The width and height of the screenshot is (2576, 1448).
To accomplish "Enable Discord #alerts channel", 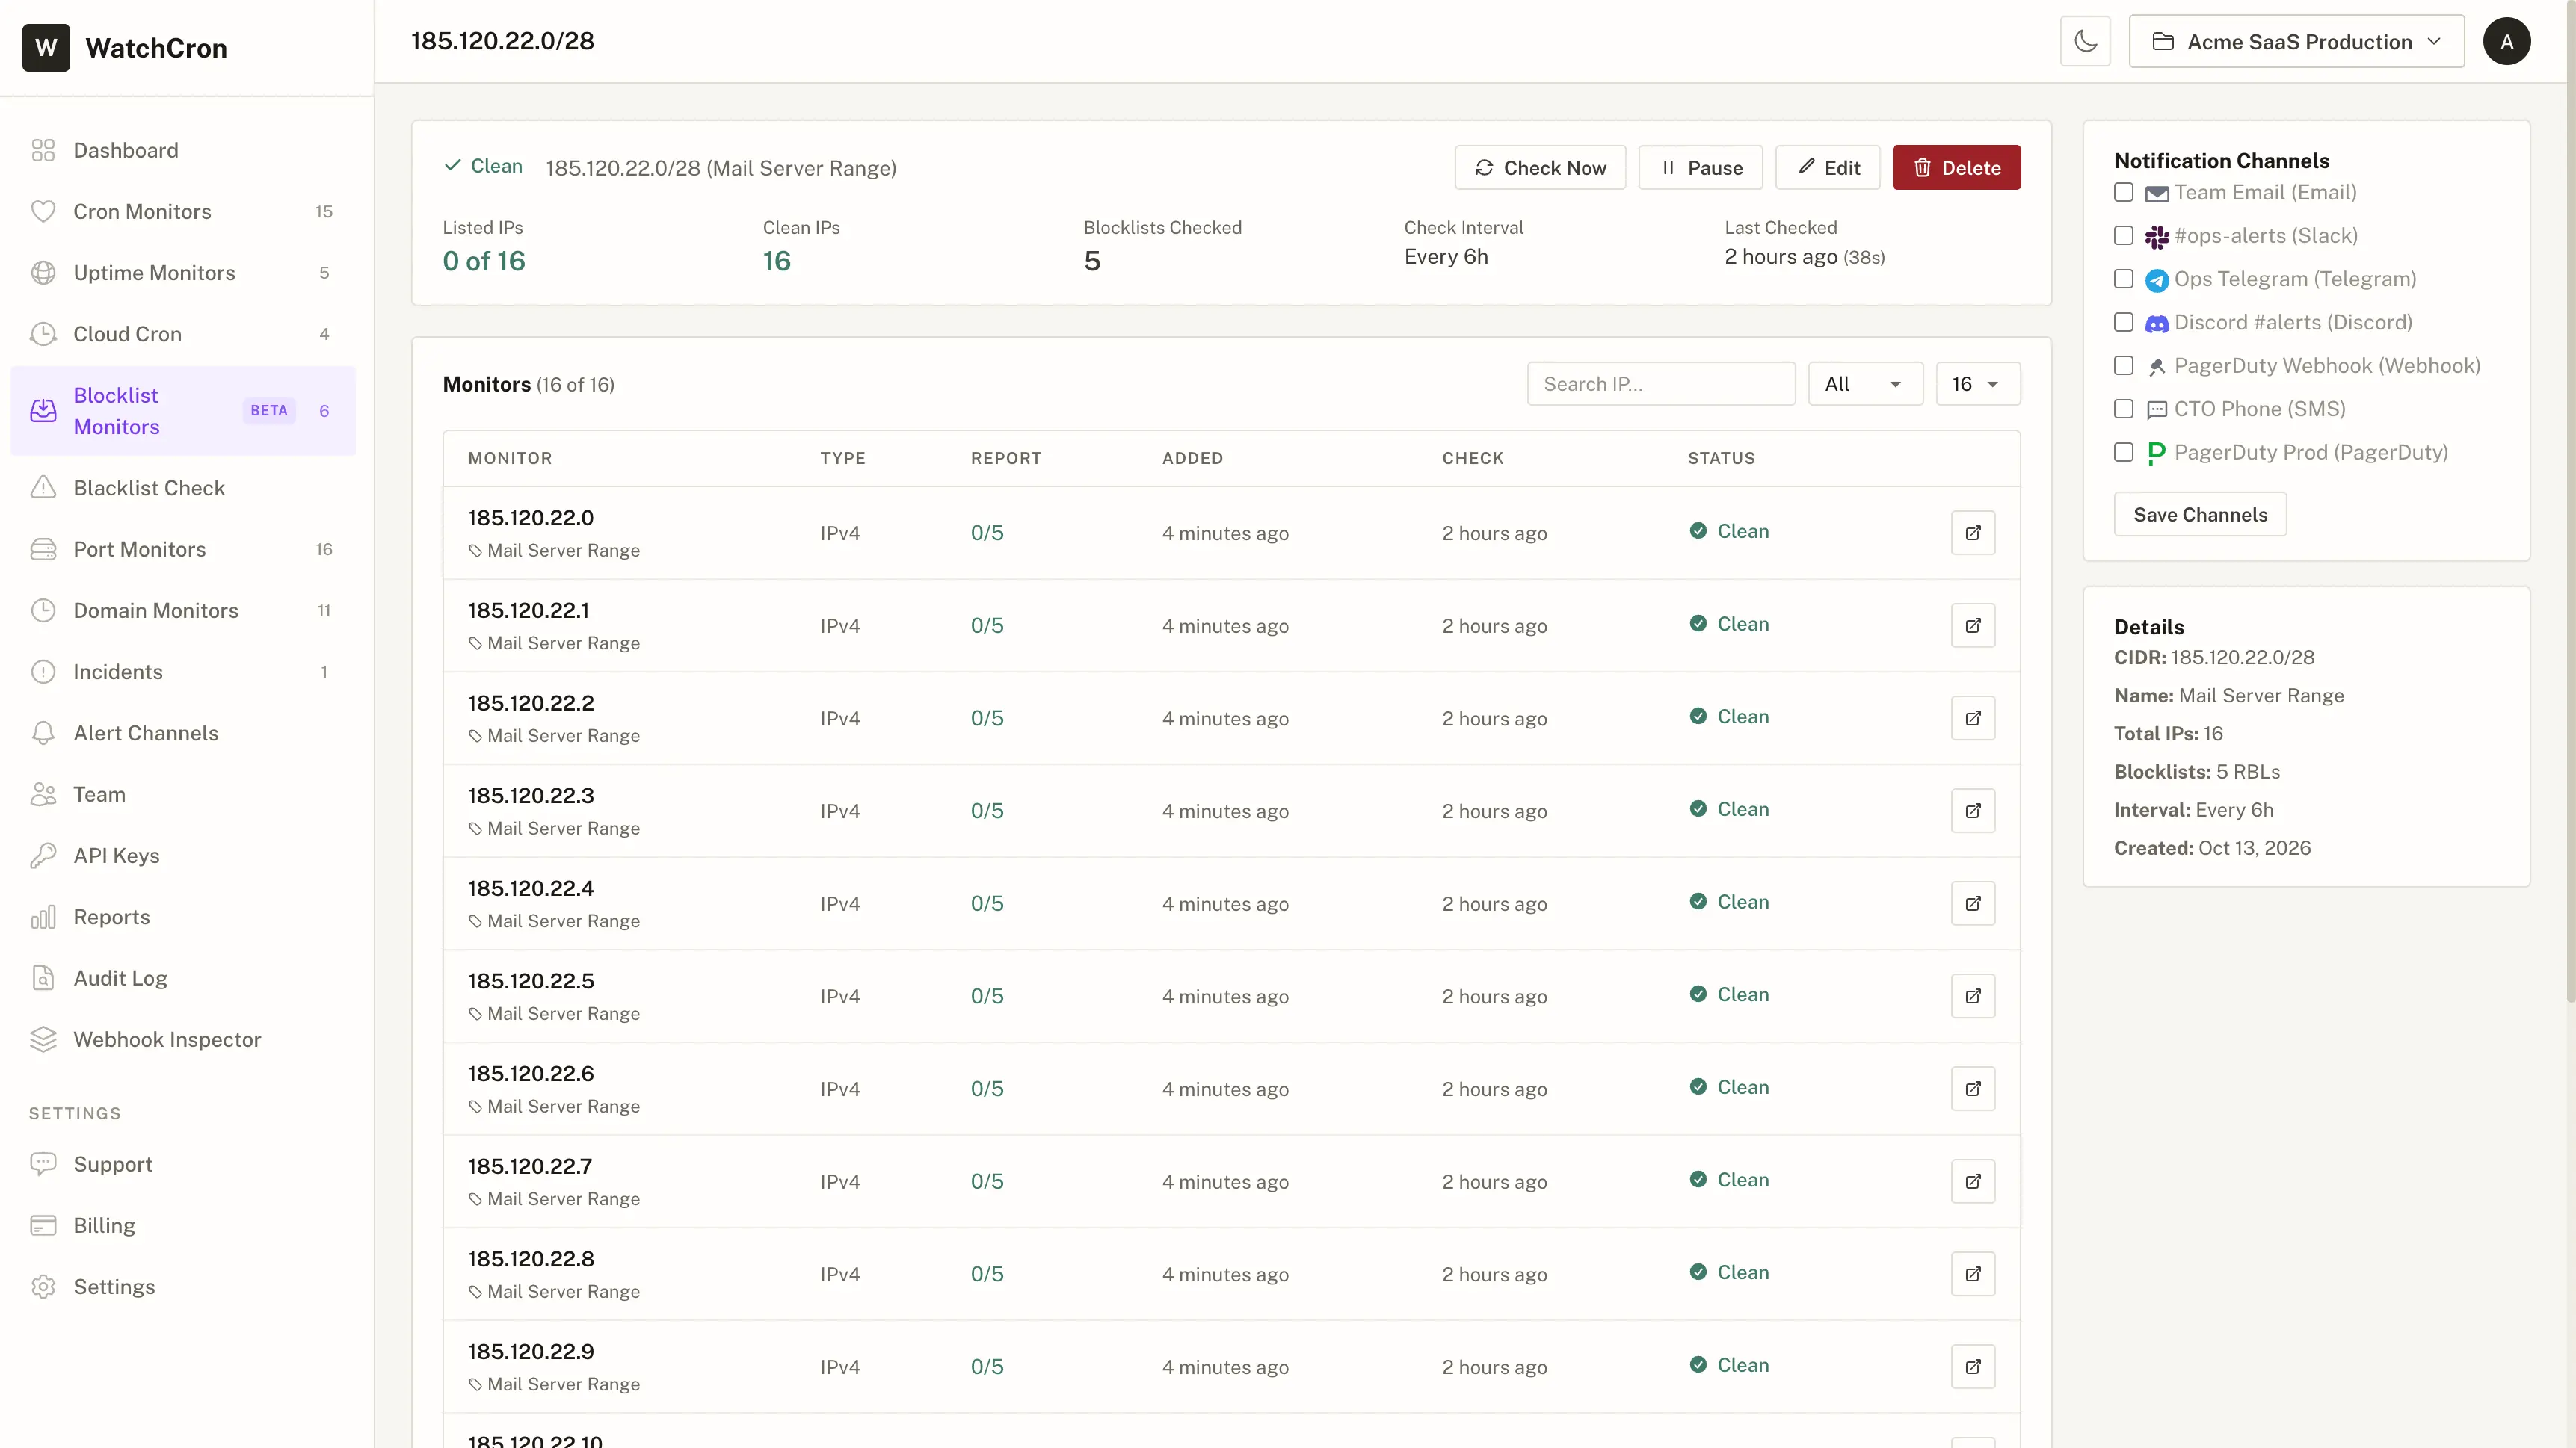I will (2123, 322).
